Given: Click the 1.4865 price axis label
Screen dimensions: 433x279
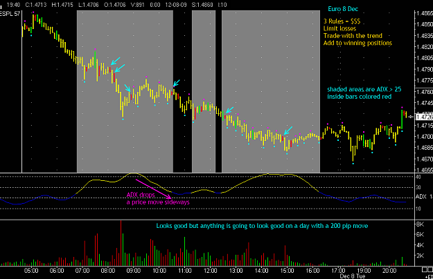Looking at the screenshot, I should point(425,13).
